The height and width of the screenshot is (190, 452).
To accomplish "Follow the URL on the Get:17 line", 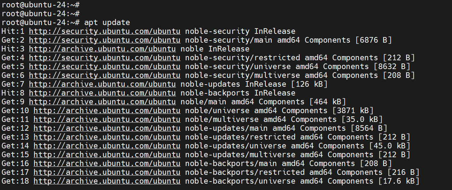I will [107, 172].
